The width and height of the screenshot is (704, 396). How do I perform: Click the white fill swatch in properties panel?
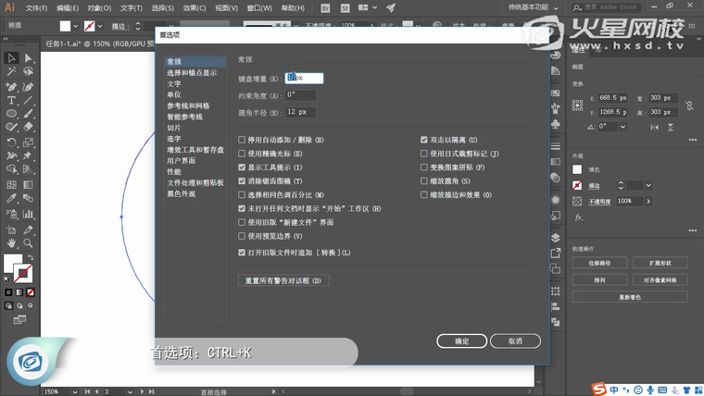coord(577,169)
